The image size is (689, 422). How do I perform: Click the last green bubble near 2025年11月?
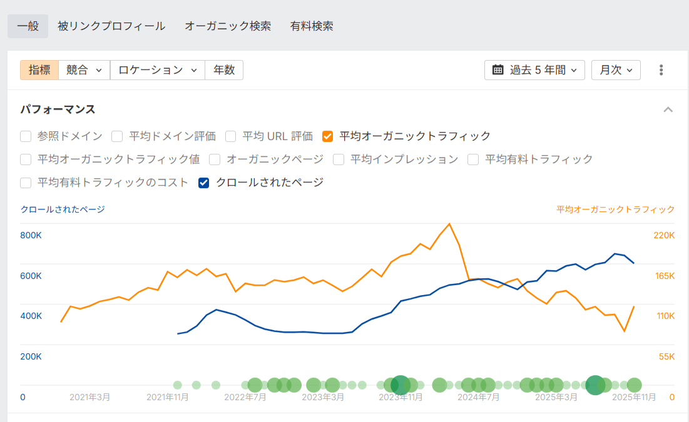(x=635, y=385)
